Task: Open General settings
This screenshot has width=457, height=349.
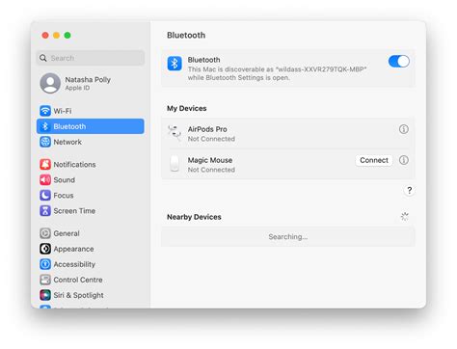Action: pos(91,233)
